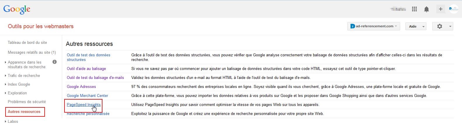Open Messages relatifs au site

coord(32,52)
